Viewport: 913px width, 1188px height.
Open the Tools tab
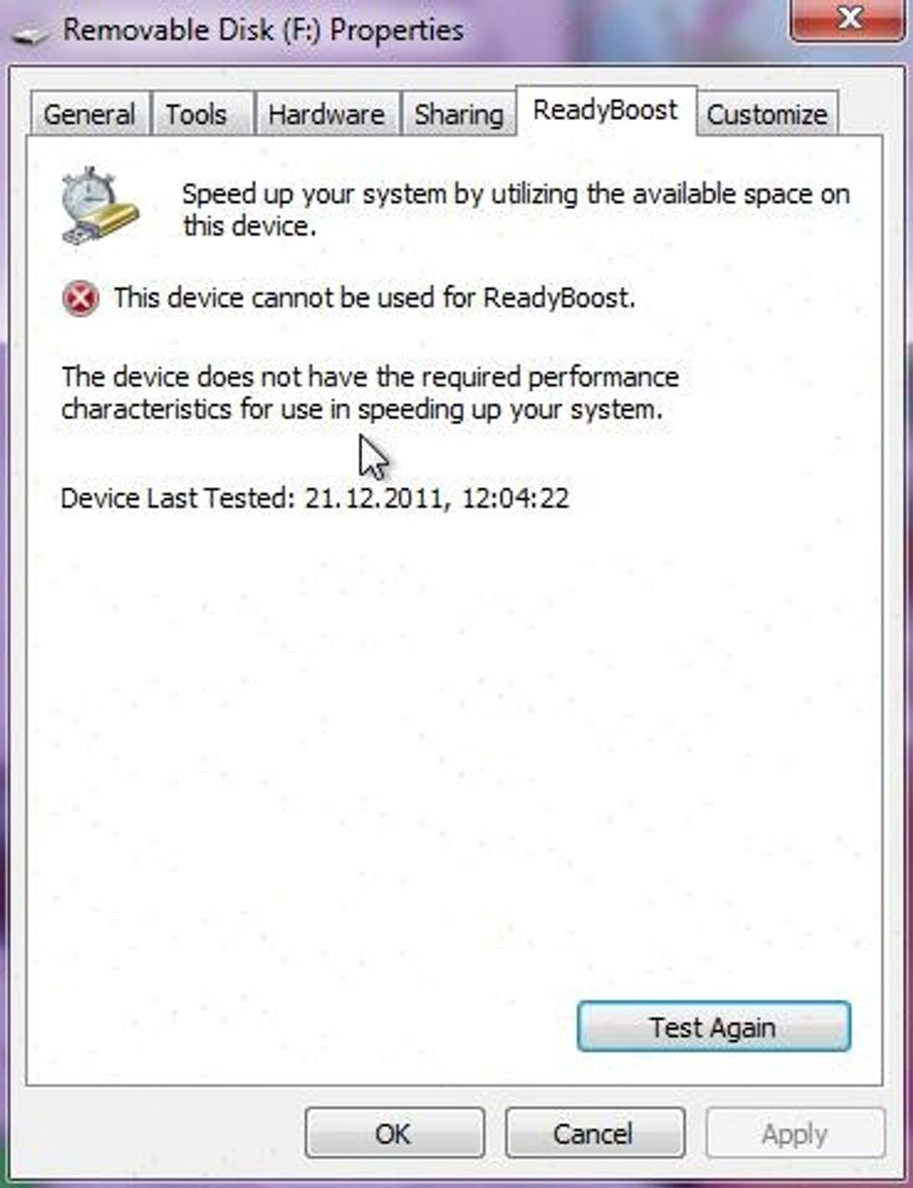point(196,115)
